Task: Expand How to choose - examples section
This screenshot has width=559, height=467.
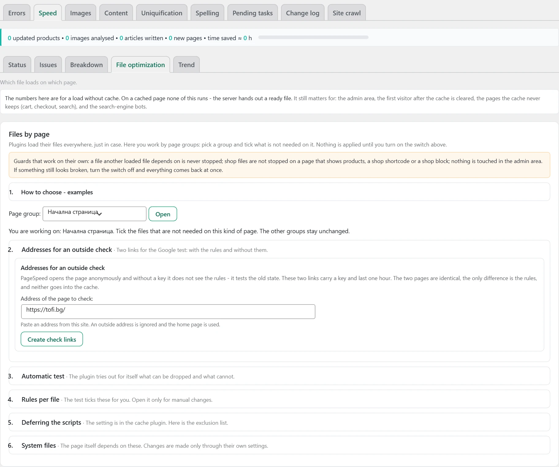Action: coord(279,192)
